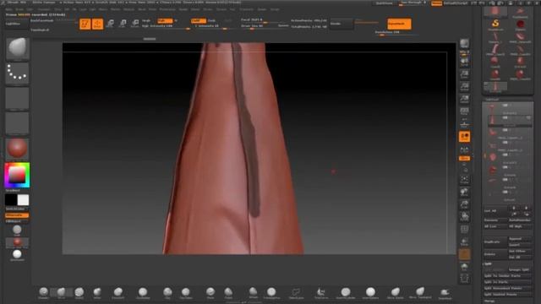This screenshot has width=541, height=304.
Task: Click the QuickSave button
Action: click(x=384, y=3)
